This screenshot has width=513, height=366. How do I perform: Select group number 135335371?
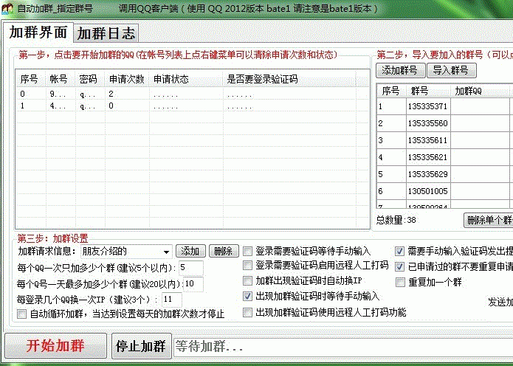pyautogui.click(x=427, y=106)
